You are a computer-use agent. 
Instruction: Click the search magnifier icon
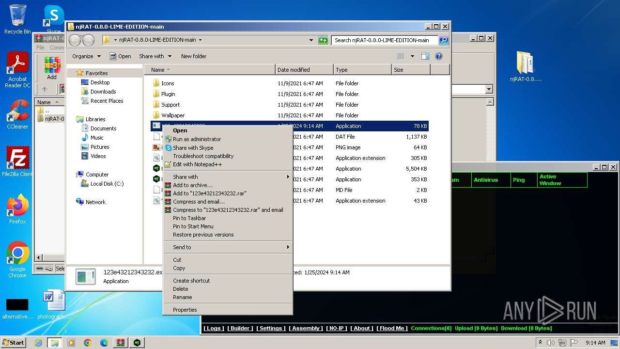point(444,40)
